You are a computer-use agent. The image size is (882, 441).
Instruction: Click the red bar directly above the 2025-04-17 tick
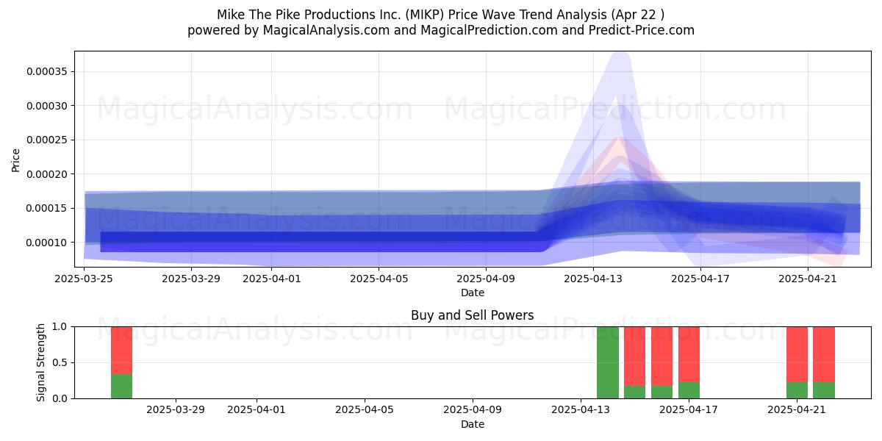pyautogui.click(x=689, y=354)
